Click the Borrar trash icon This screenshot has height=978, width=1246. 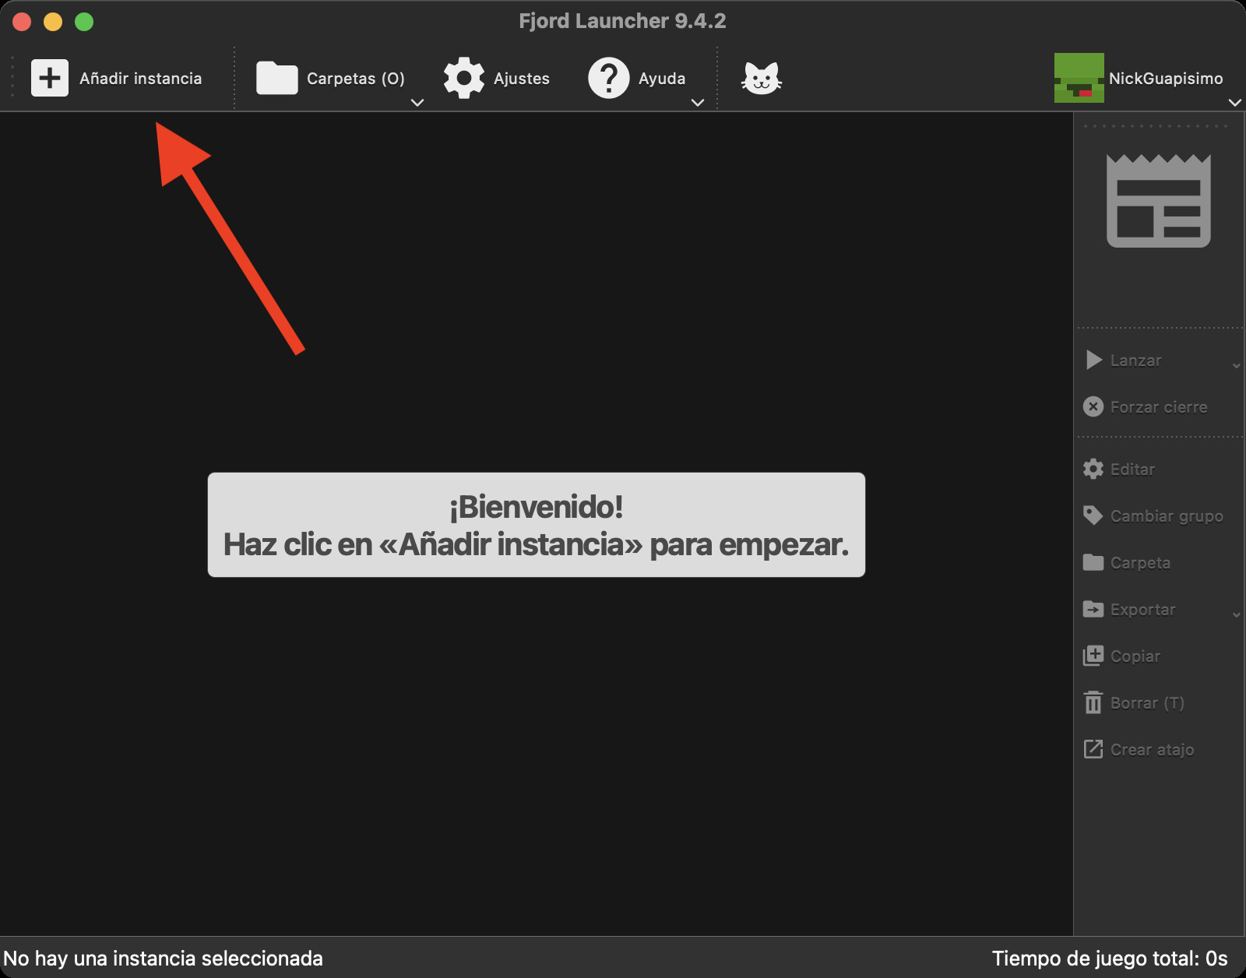(1093, 702)
